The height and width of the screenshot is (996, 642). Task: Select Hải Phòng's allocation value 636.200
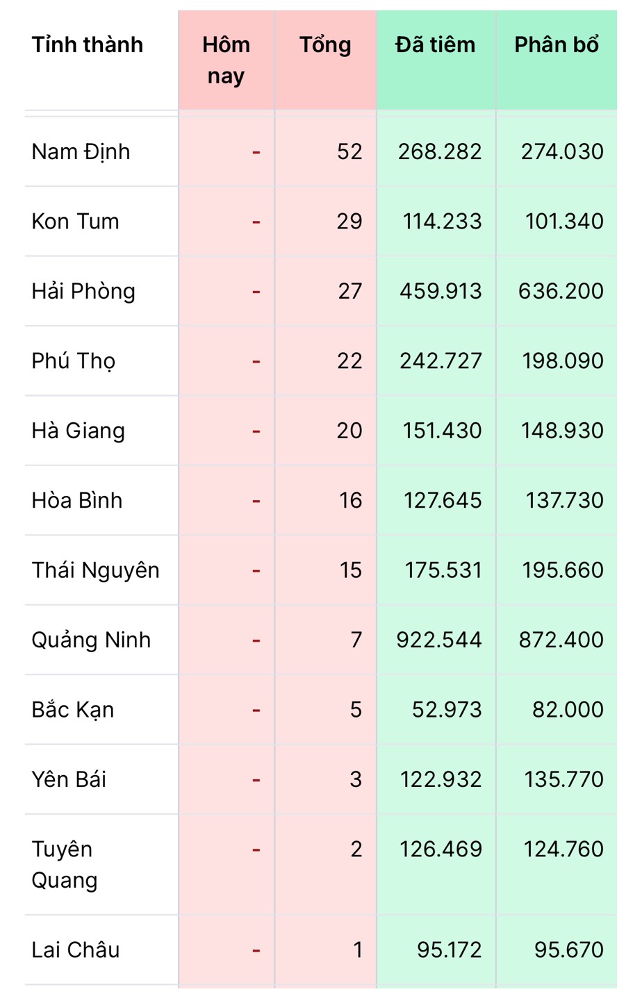[x=561, y=291]
